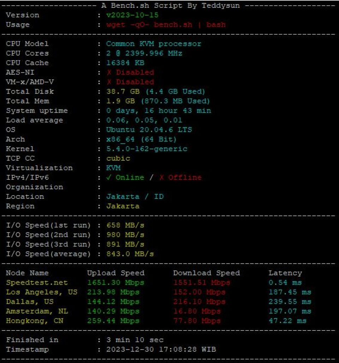Screen dimensions: 339x363
Task: Click the red X beside VM-x/AMD-V Disabled
Action: [x=109, y=82]
